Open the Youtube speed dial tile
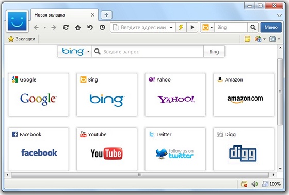 pyautogui.click(x=107, y=150)
